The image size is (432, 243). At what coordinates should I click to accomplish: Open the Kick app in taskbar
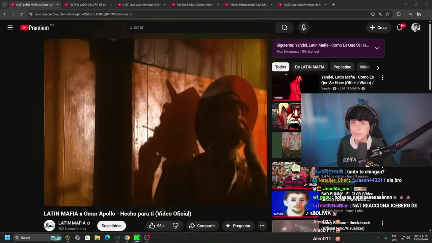pos(137,238)
